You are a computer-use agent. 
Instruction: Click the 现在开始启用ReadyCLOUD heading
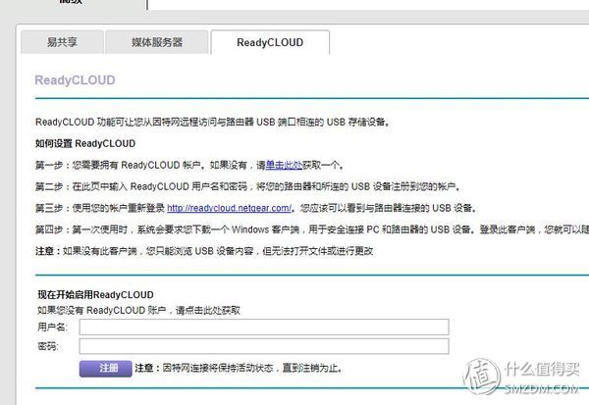95,294
